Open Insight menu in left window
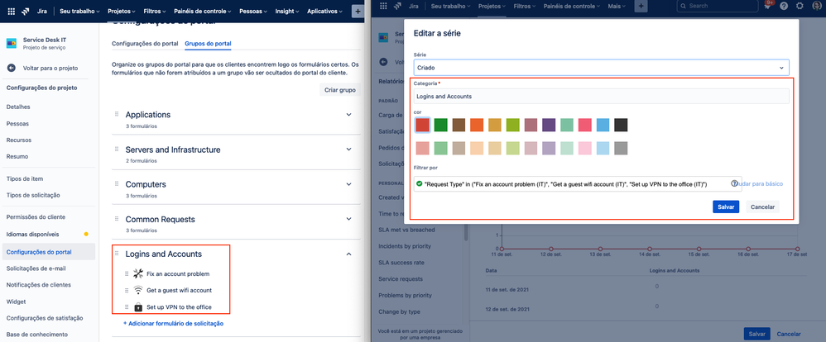This screenshot has width=826, height=342. click(x=287, y=11)
